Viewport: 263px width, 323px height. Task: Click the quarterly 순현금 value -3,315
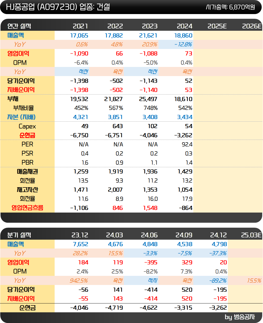click(x=183, y=308)
